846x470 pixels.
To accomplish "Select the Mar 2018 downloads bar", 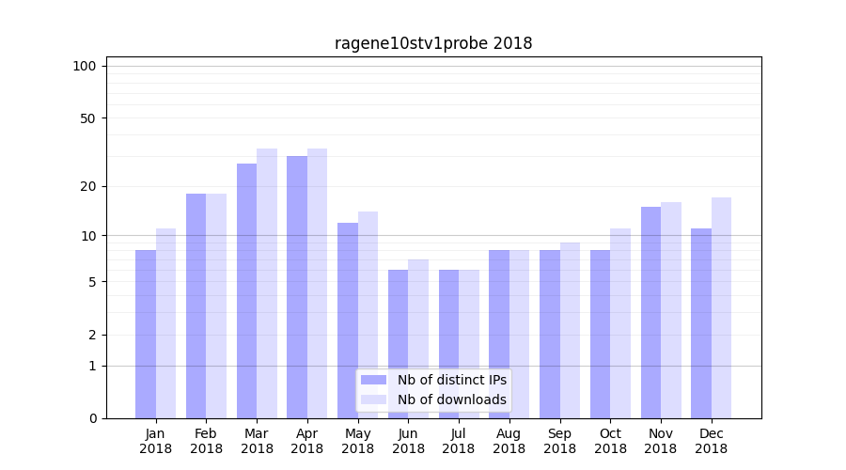I will (267, 283).
